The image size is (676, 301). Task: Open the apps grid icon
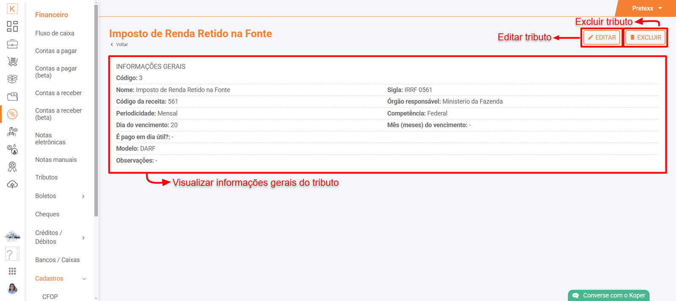(12, 271)
